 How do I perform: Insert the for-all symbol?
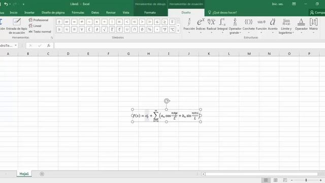(82, 29)
